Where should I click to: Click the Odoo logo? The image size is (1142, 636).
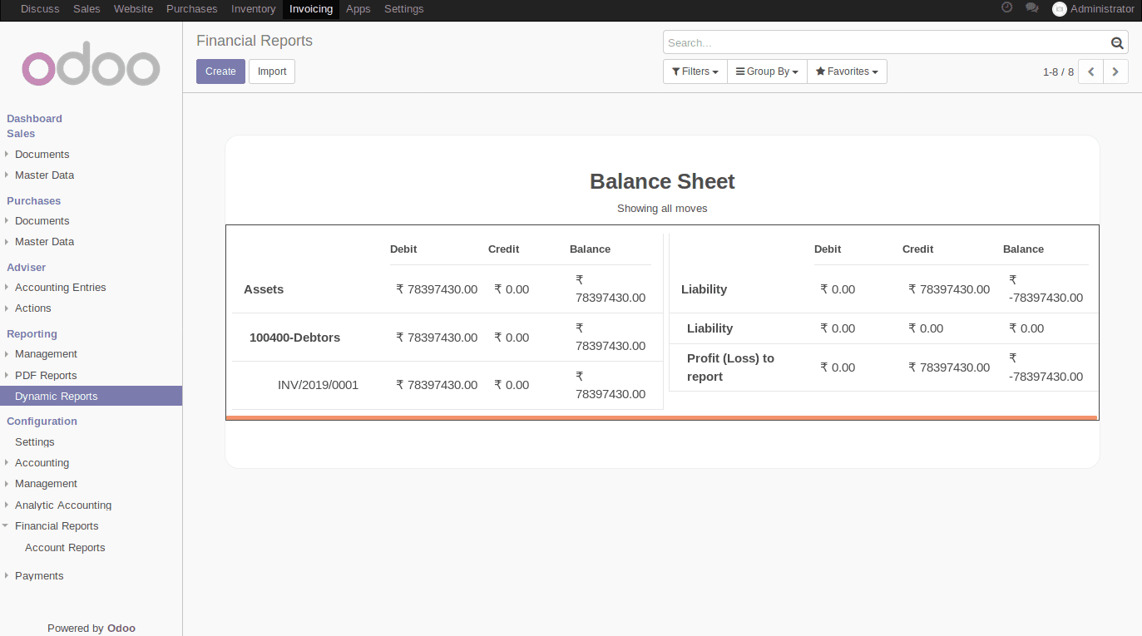pyautogui.click(x=91, y=63)
